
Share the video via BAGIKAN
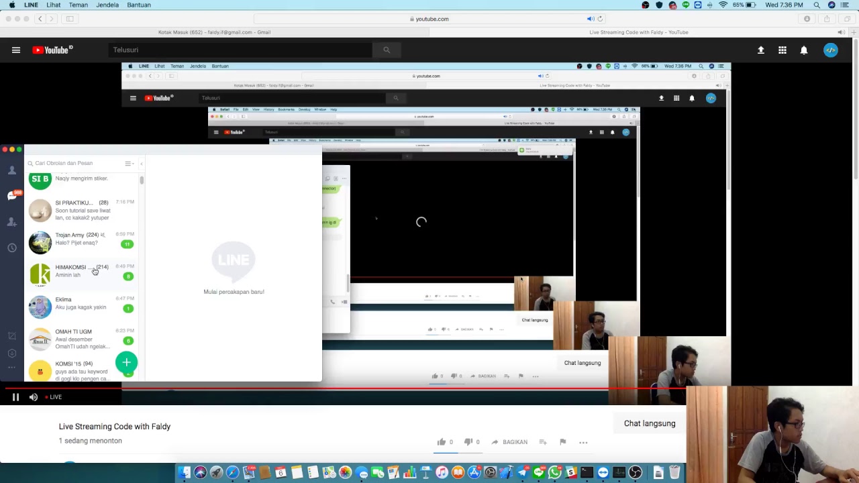coord(509,442)
